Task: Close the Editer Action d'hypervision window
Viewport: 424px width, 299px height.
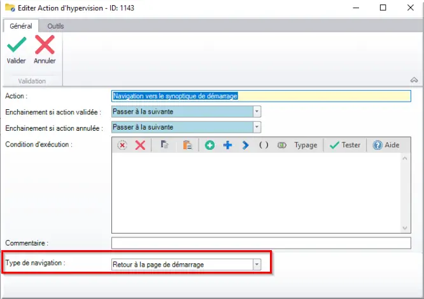Action: (410, 8)
